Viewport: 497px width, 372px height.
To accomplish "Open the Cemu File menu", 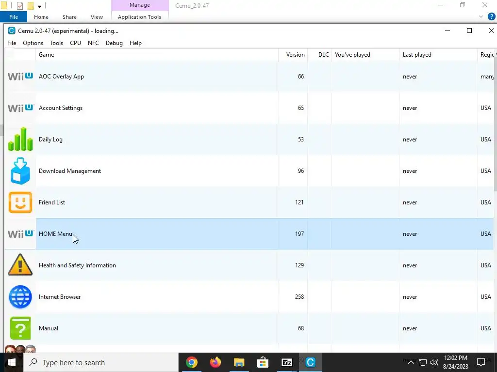I will pyautogui.click(x=12, y=43).
